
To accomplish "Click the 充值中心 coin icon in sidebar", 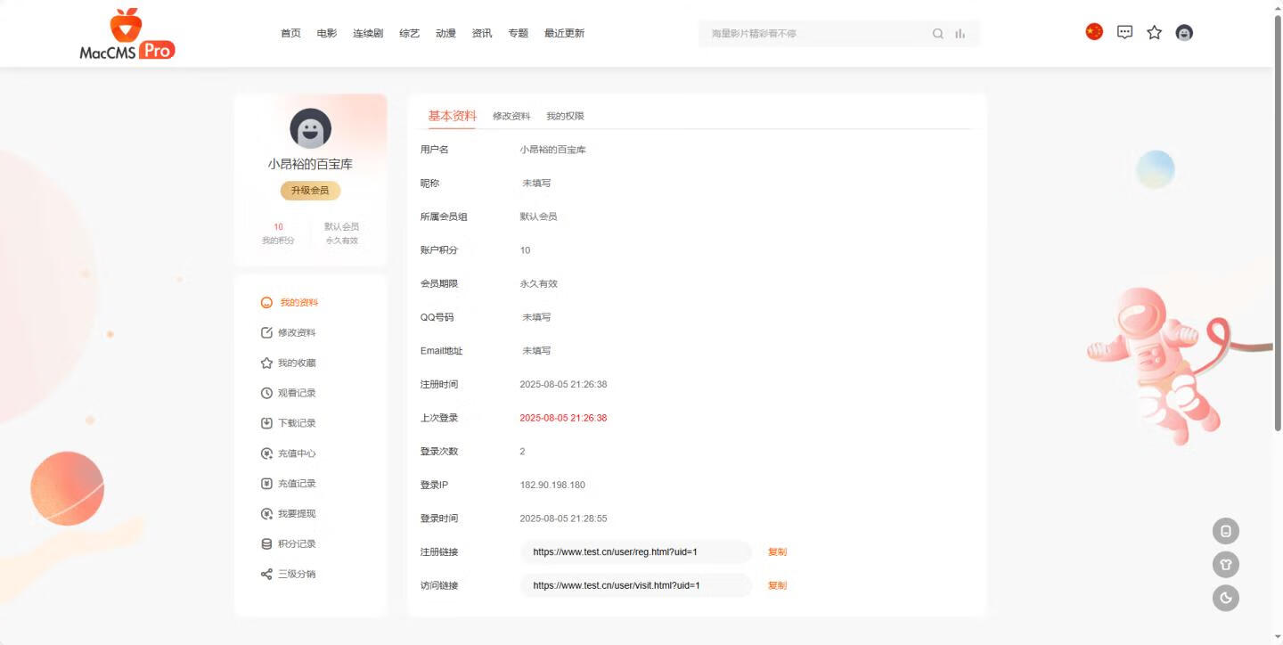I will pos(266,453).
